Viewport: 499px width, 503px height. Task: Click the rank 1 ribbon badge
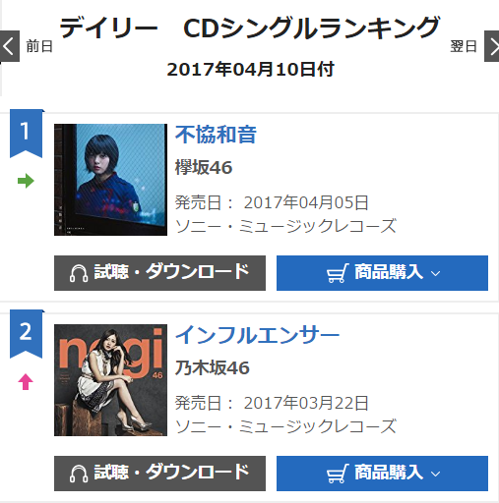[x=26, y=134]
